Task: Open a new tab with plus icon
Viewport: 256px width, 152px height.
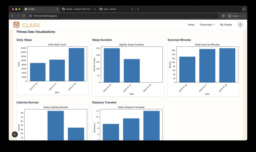Action: click(138, 9)
